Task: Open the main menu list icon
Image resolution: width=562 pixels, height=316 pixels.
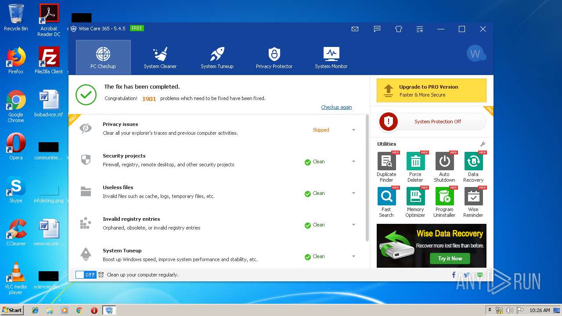Action: [420, 29]
